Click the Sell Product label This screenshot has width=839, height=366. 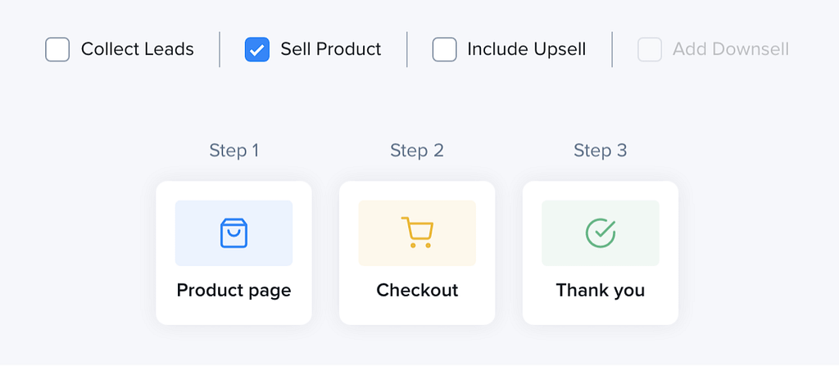coord(331,49)
